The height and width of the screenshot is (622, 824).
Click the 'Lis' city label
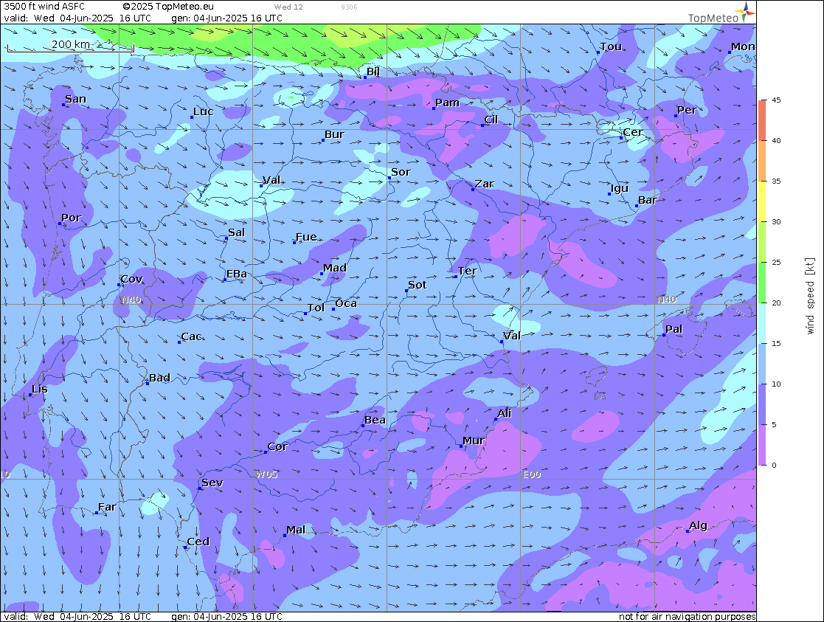point(40,389)
